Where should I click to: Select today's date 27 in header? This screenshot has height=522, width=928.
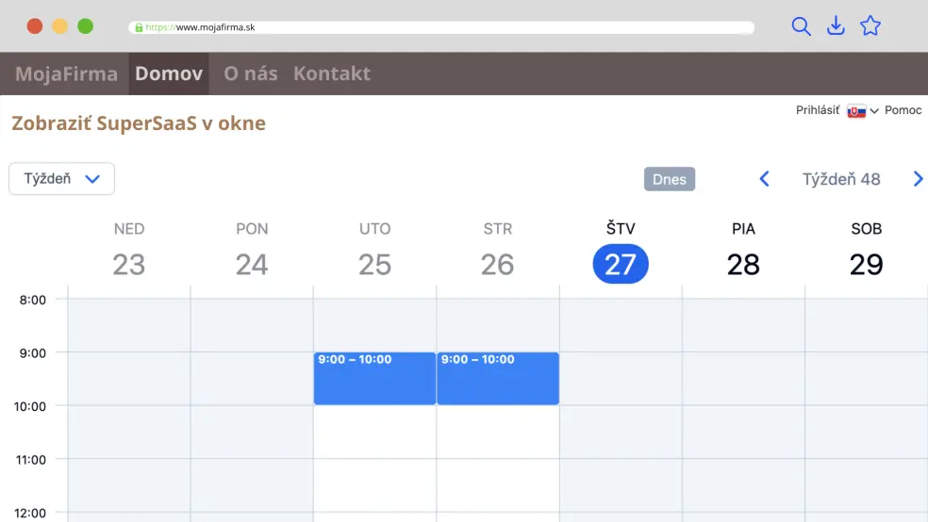pyautogui.click(x=621, y=264)
